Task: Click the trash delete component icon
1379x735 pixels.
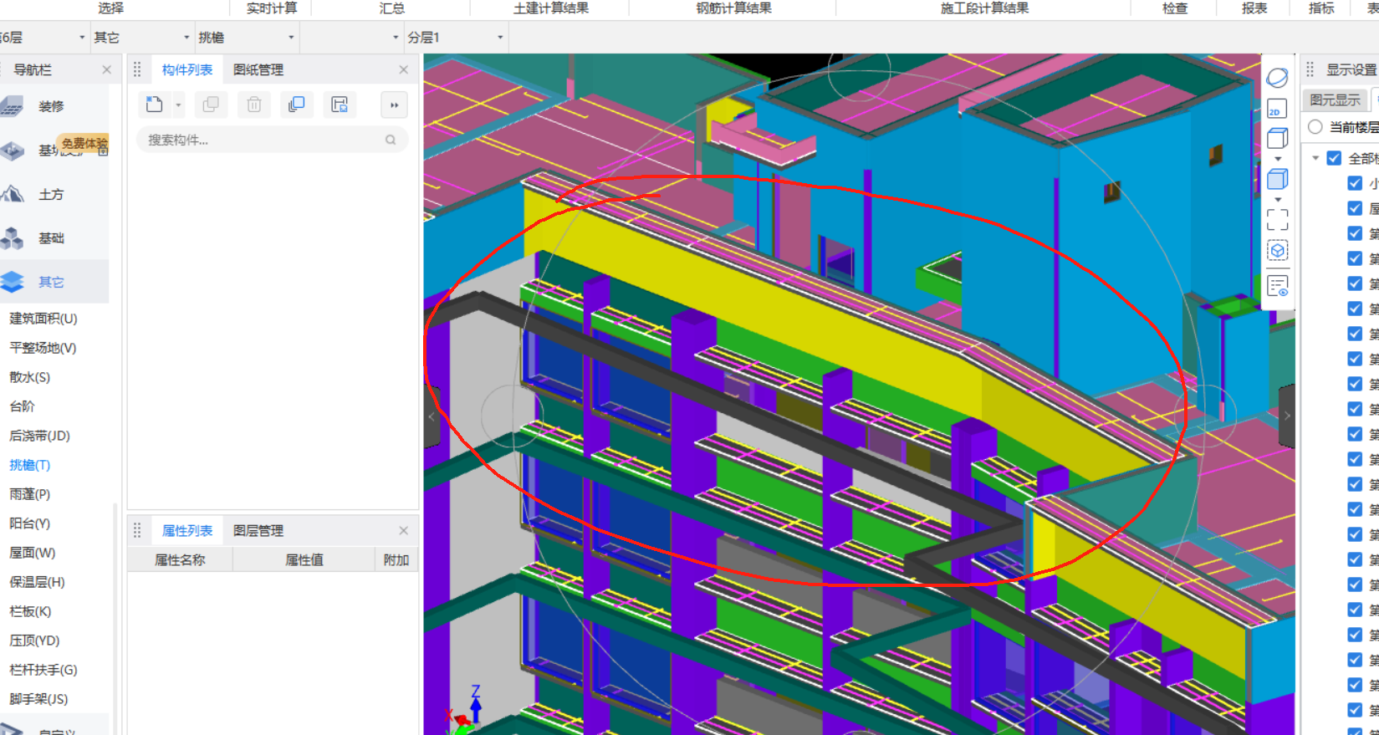Action: pos(253,105)
